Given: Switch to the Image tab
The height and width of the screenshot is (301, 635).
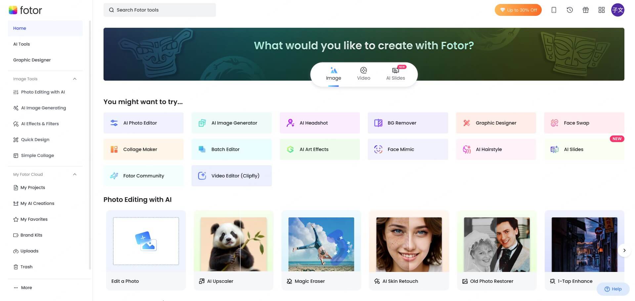Looking at the screenshot, I should 333,74.
